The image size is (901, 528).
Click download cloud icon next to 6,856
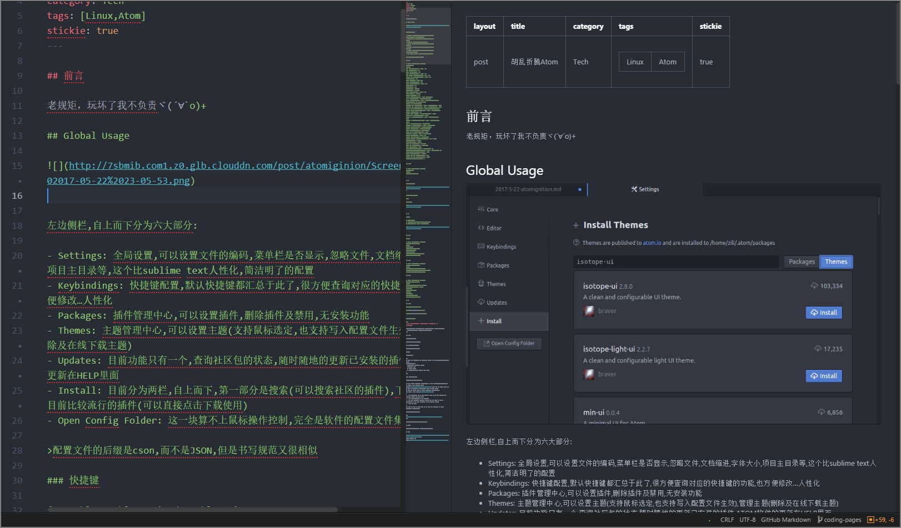point(821,412)
